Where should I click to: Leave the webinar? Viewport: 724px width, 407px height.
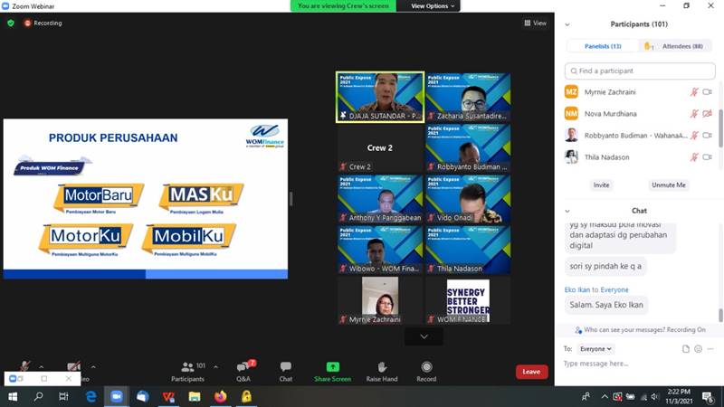click(x=531, y=372)
